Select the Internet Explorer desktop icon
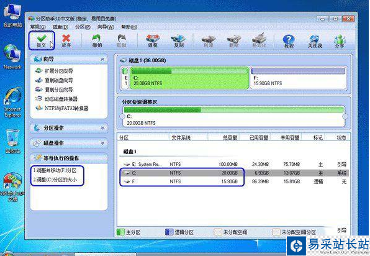370x256 pixels. tap(13, 103)
